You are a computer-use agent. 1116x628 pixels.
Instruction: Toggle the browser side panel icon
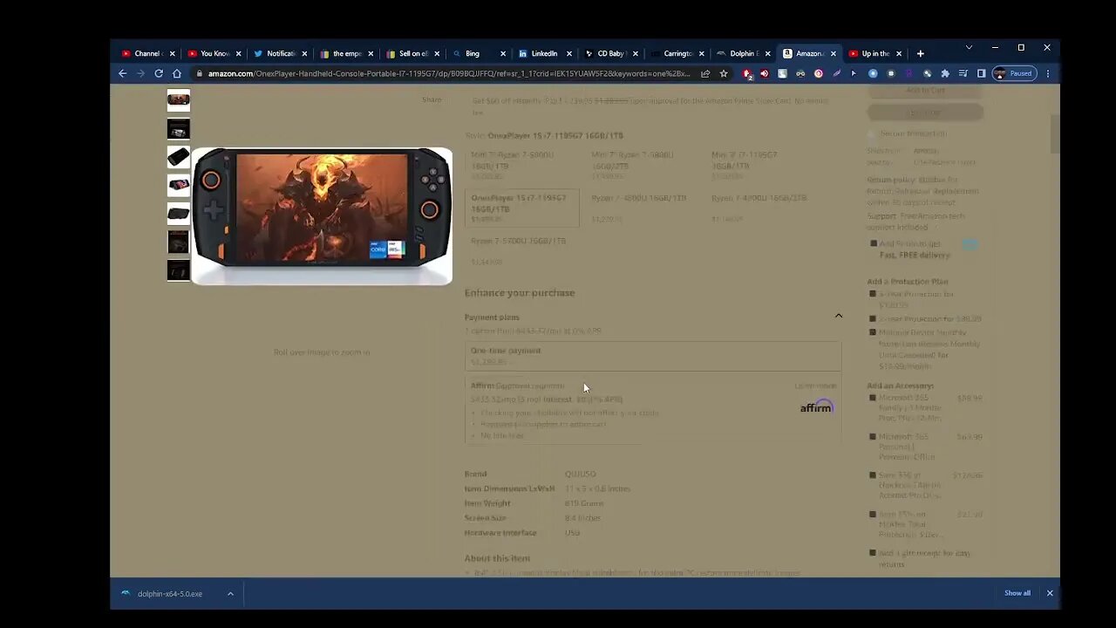(x=981, y=73)
